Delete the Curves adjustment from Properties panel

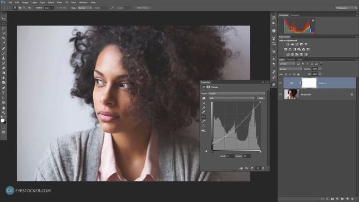point(263,168)
